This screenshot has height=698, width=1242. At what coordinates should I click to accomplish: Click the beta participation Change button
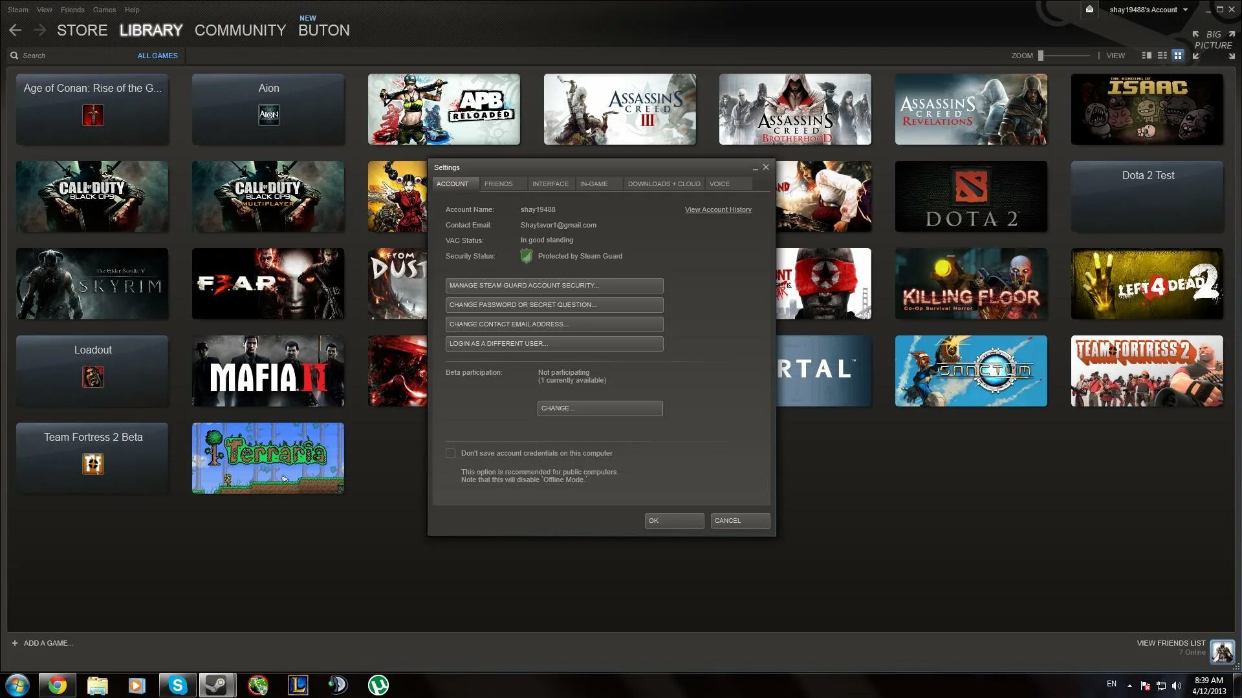pos(600,408)
